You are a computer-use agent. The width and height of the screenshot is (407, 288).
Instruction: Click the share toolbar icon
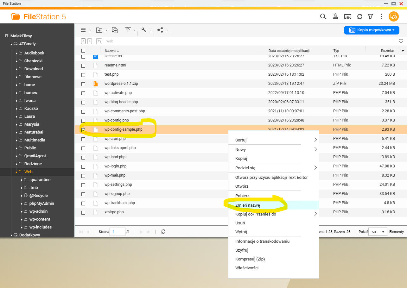pos(160,30)
